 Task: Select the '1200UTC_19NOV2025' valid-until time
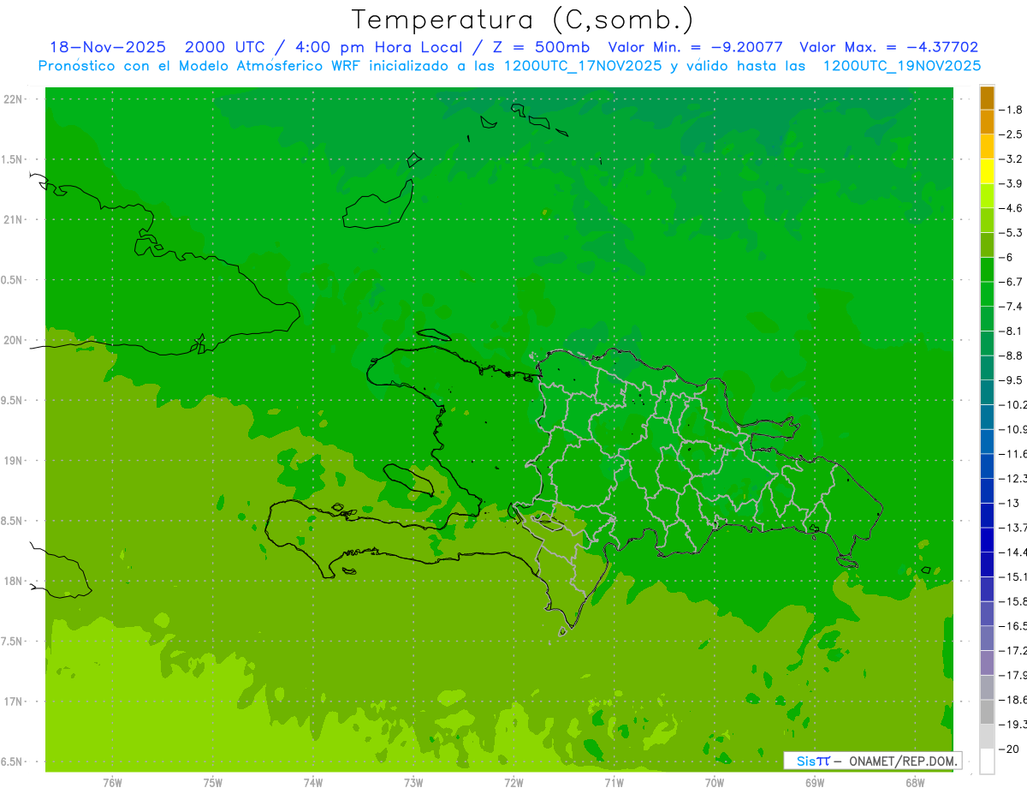point(901,66)
